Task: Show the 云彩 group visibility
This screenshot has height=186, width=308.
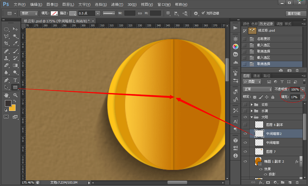Action: pyautogui.click(x=245, y=104)
